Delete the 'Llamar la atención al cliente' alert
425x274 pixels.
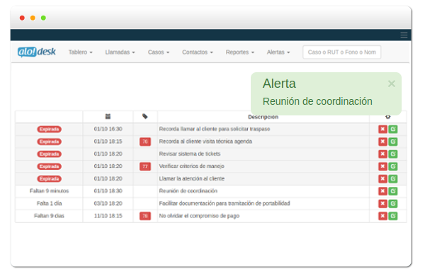click(382, 179)
